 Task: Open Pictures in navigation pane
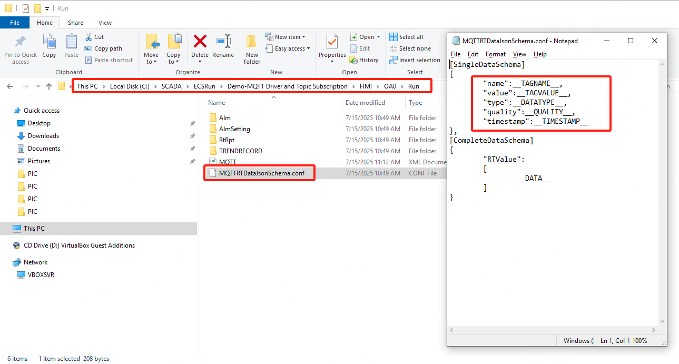39,161
